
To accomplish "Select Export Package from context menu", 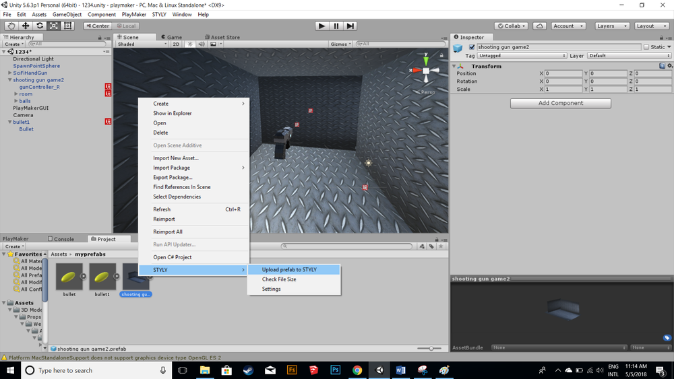I will (x=194, y=177).
